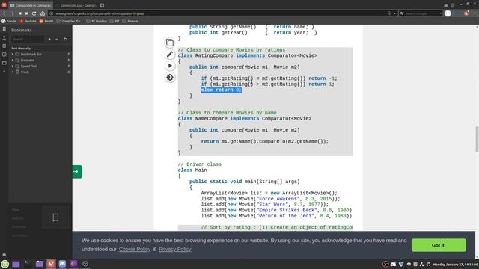Open Finance bookmark folder

(130, 21)
